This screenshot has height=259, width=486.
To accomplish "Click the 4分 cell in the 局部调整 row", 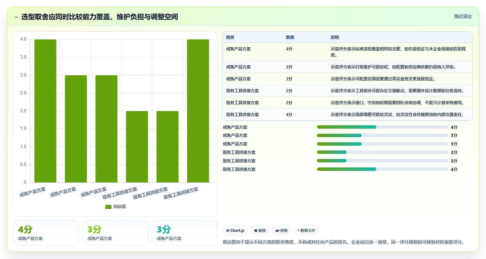I will pos(289,115).
